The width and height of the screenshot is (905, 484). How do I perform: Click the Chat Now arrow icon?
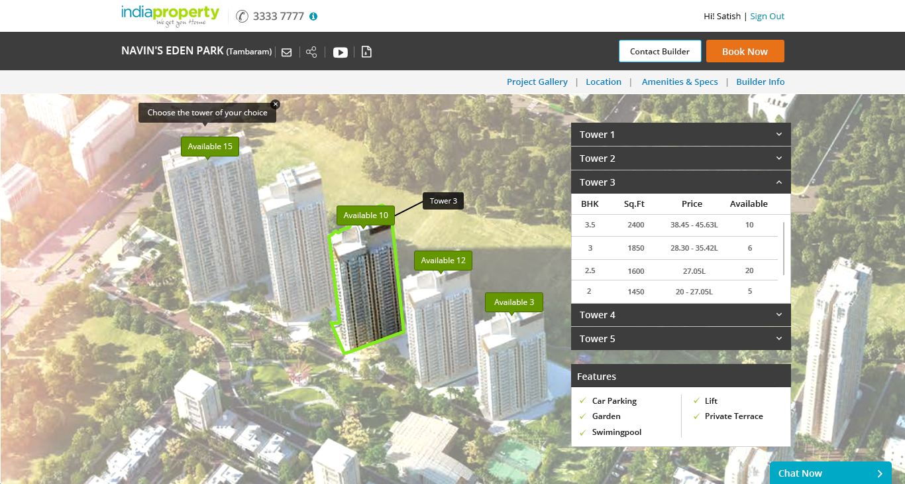880,473
